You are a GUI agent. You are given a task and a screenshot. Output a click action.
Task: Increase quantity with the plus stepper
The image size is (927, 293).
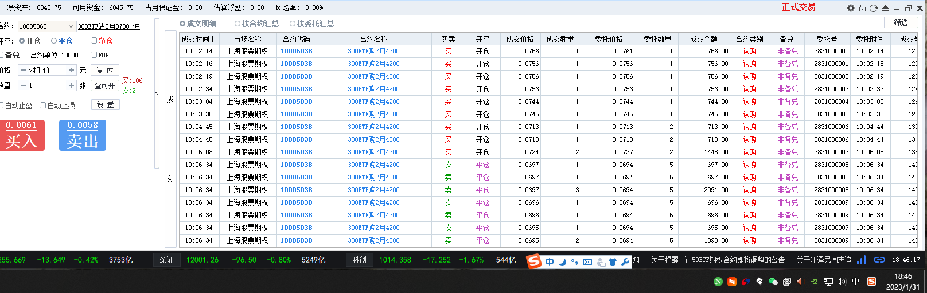(x=72, y=85)
